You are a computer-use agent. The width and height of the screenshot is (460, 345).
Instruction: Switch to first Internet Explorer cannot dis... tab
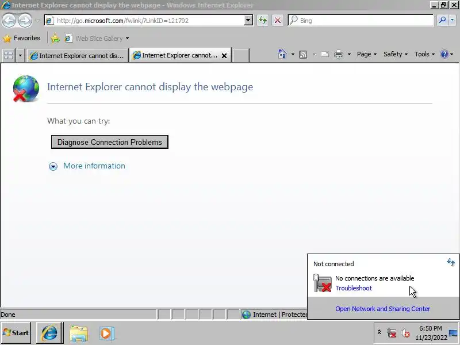pyautogui.click(x=78, y=55)
